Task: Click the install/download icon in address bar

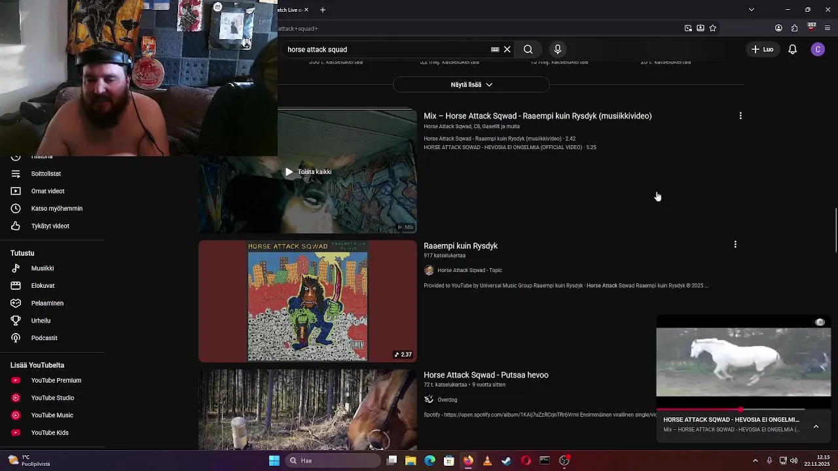Action: pos(701,28)
